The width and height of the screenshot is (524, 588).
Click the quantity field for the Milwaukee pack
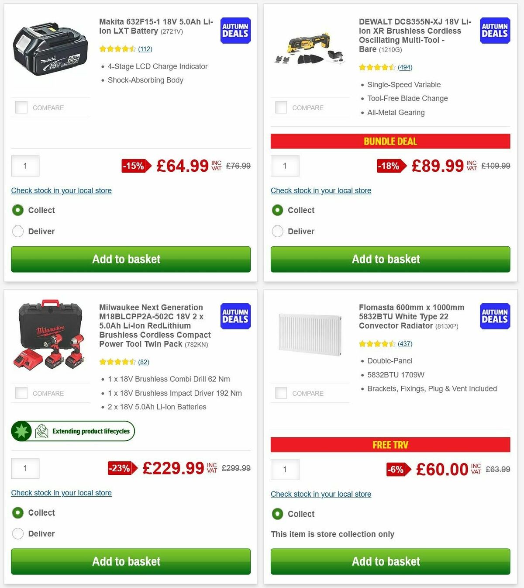[x=25, y=468]
